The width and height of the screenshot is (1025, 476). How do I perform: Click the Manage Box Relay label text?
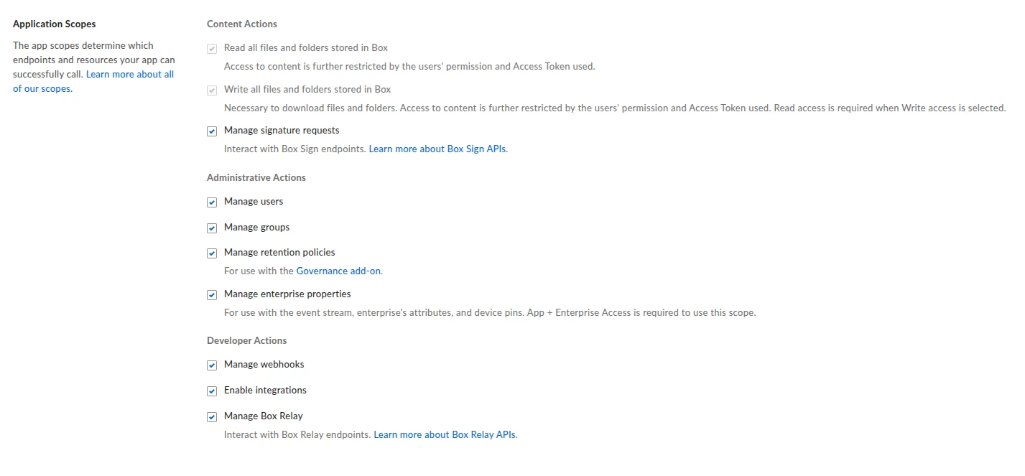coord(264,416)
